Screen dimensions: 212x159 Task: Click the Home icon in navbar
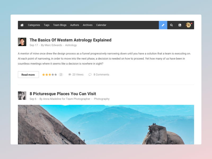[22, 25]
